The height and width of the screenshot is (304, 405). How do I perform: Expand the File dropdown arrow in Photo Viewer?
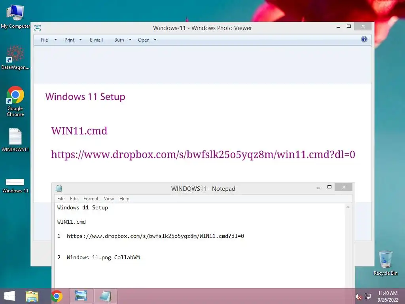(x=55, y=40)
